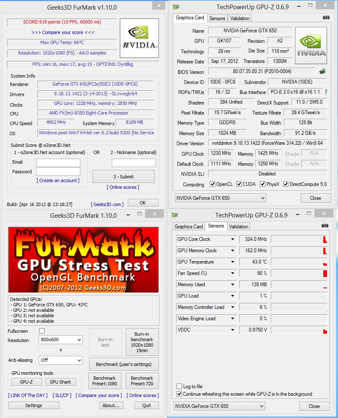Screen dimensions: 338x418
Task: Close the GPU-Z Graphics Card window via Close button
Action: (x=316, y=198)
